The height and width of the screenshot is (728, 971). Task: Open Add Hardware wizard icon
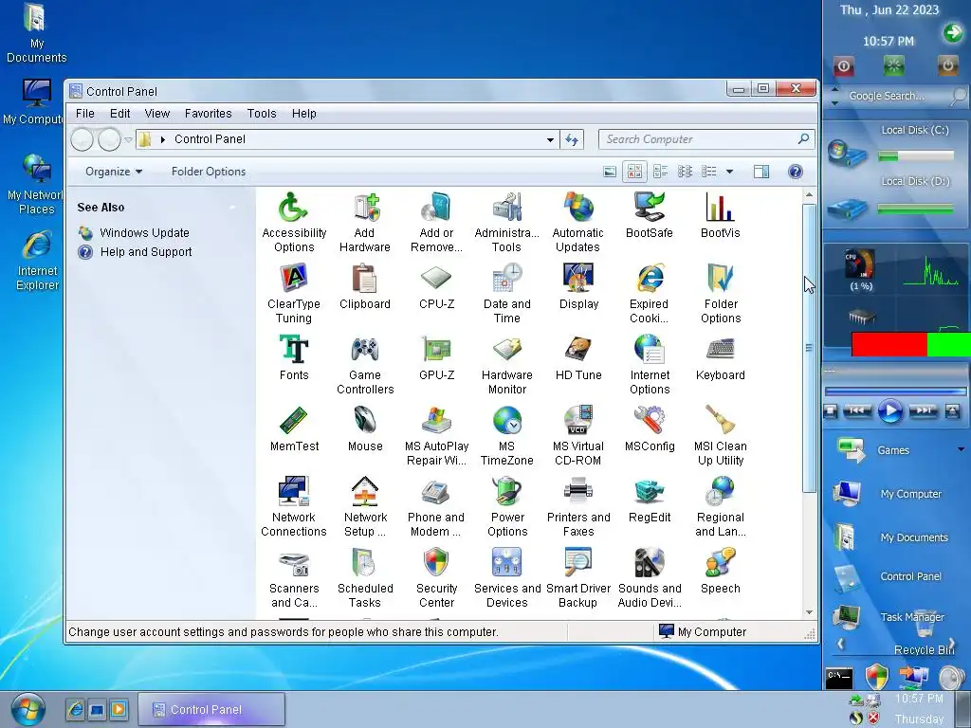[365, 222]
